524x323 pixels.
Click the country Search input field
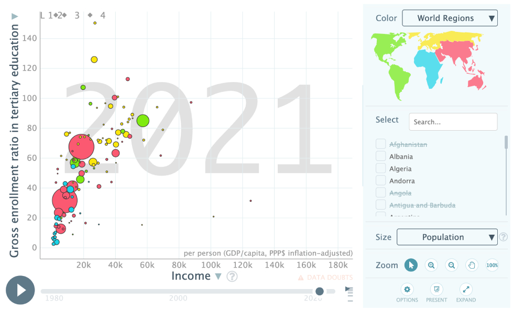pyautogui.click(x=453, y=122)
